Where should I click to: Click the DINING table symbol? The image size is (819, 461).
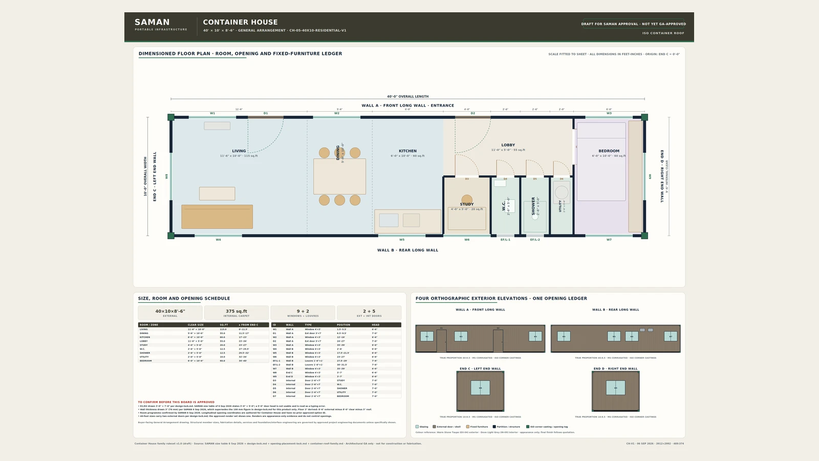(x=339, y=176)
